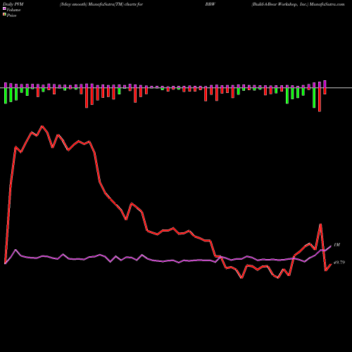The width and height of the screenshot is (352, 352).
Task: Click the Volume legend color swatch
Action: [x=4, y=8]
